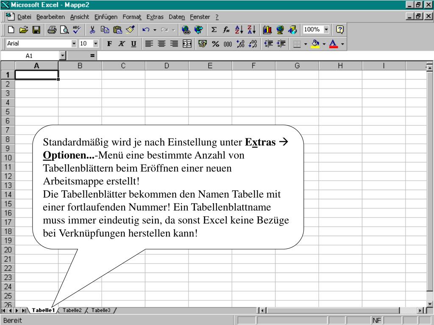Expand the borders dropdown arrow

tap(306, 44)
